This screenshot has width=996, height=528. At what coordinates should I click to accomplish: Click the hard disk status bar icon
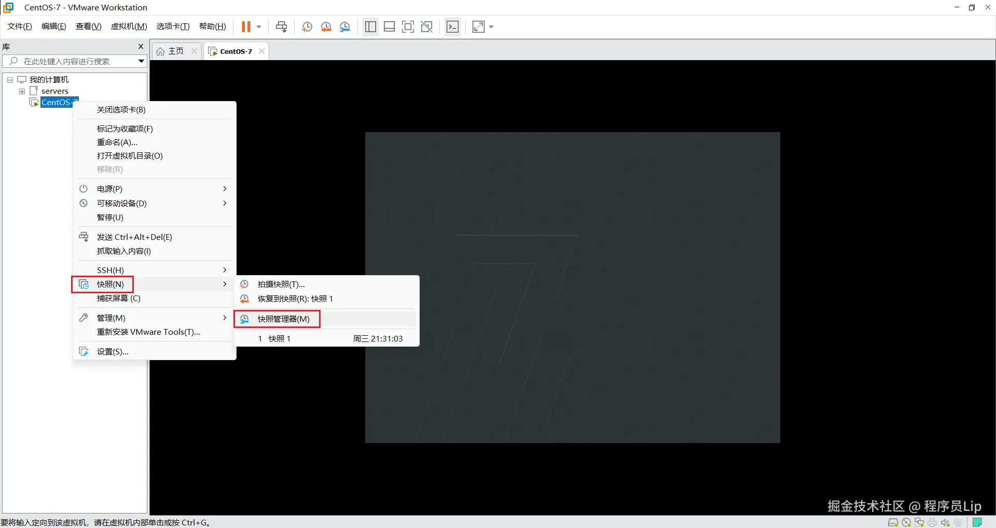[x=893, y=522]
